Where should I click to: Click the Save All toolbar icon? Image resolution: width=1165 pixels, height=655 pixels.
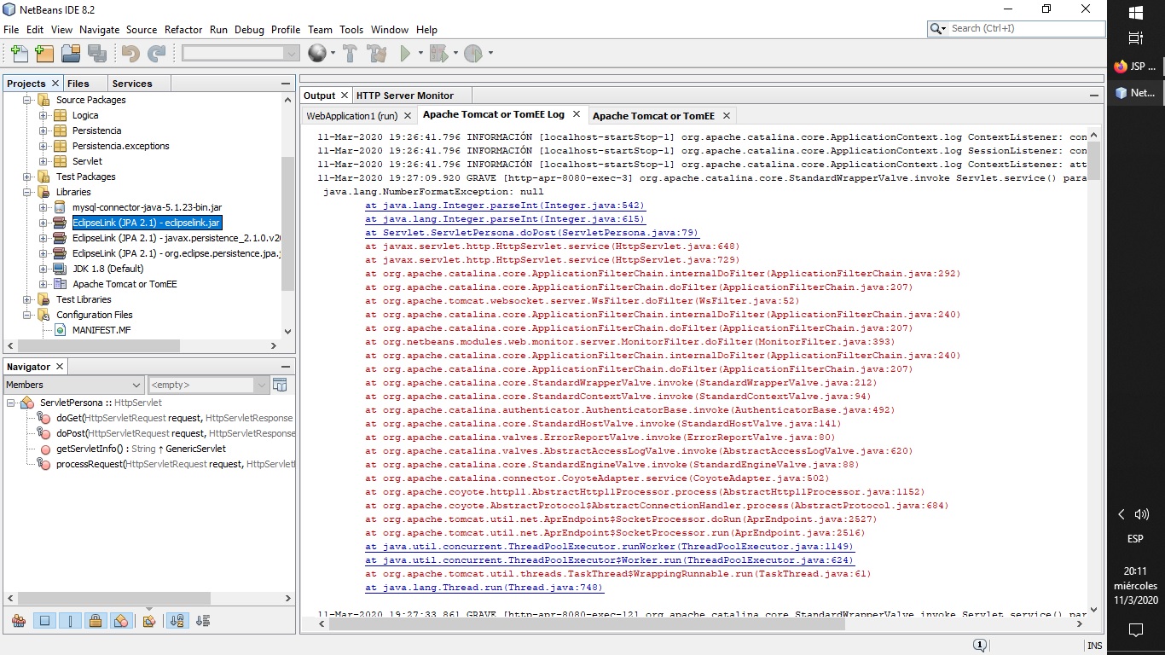(97, 53)
